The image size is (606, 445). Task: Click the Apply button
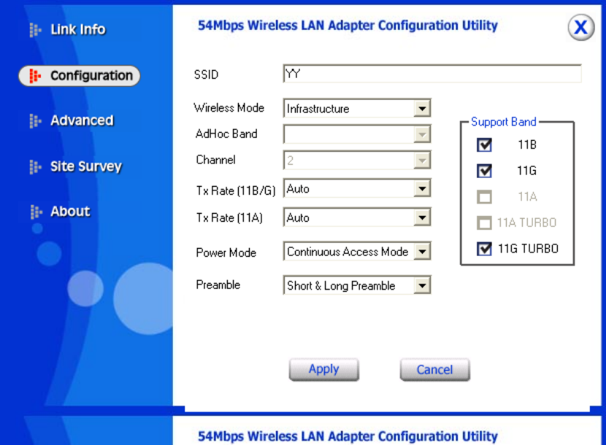pyautogui.click(x=324, y=370)
